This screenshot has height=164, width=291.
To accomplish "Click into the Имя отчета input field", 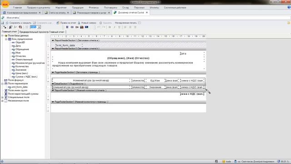I will (x=155, y=18).
